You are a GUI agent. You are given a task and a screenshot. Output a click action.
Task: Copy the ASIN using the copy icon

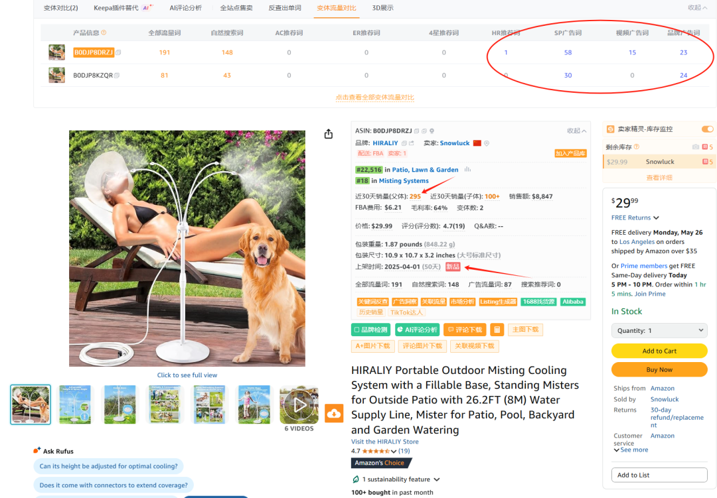[416, 132]
